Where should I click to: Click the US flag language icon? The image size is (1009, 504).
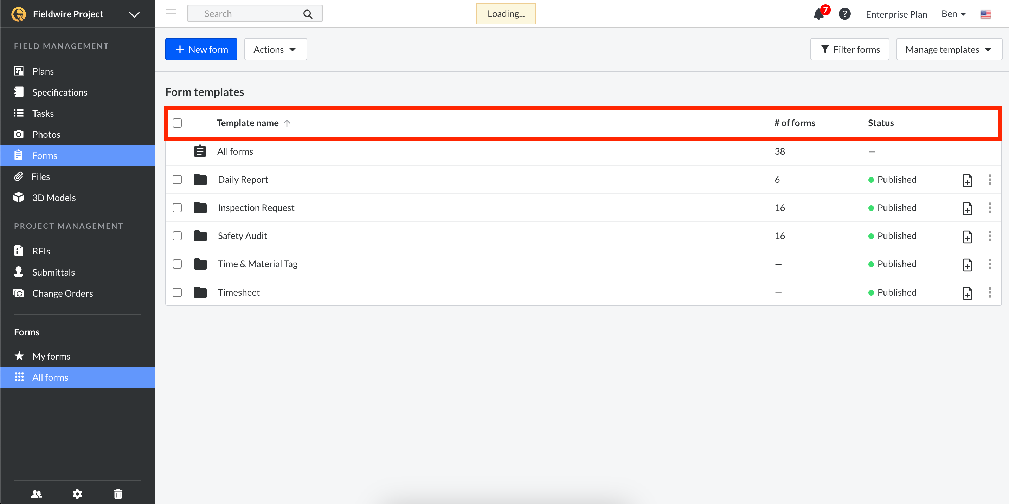tap(985, 14)
